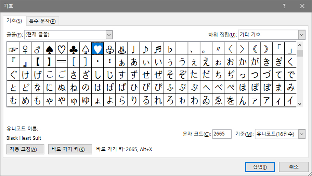Pick the black spade suit symbol
This screenshot has width=312, height=176.
50,49
